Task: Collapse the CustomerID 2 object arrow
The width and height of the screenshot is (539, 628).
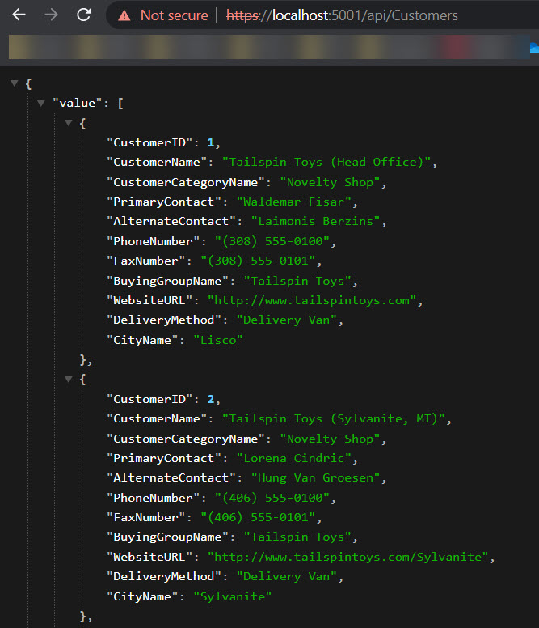Action: tap(69, 379)
